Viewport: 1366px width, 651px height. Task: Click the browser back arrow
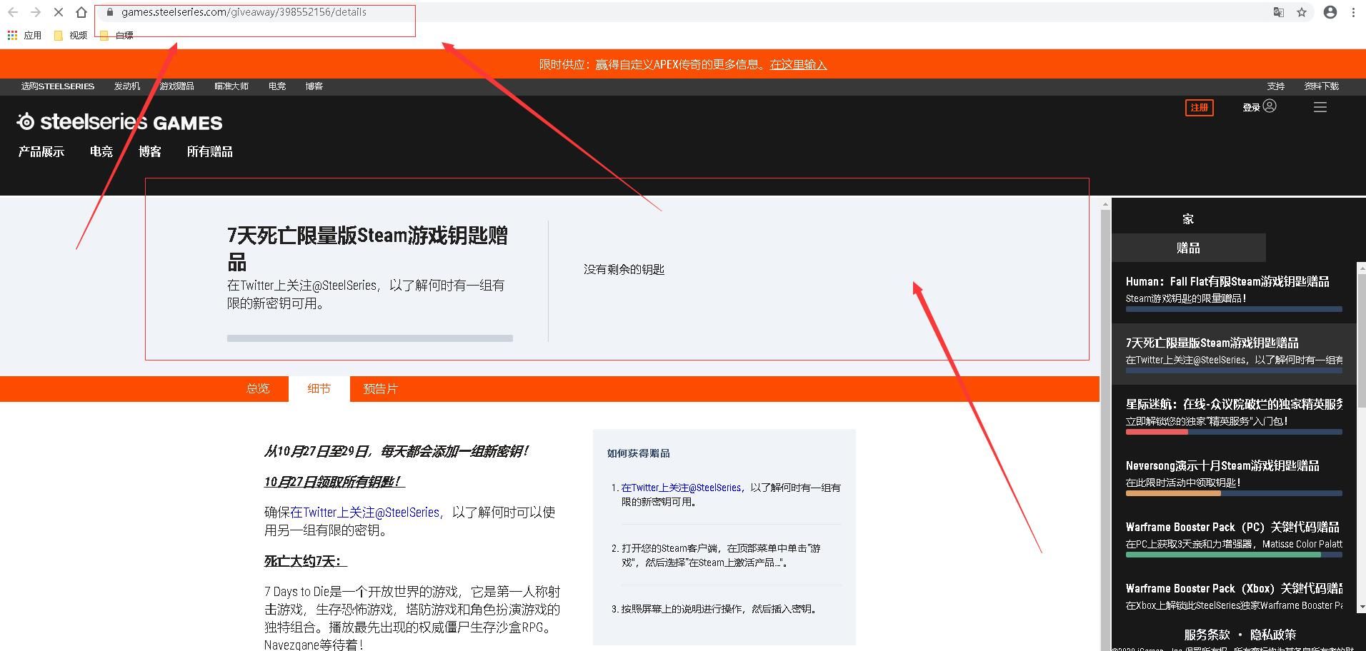pyautogui.click(x=13, y=12)
